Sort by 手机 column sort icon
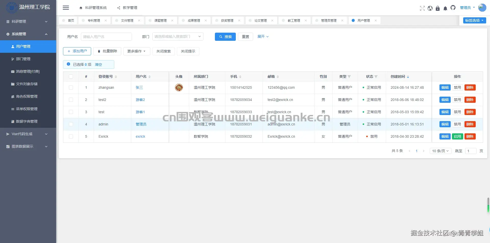 240,77
